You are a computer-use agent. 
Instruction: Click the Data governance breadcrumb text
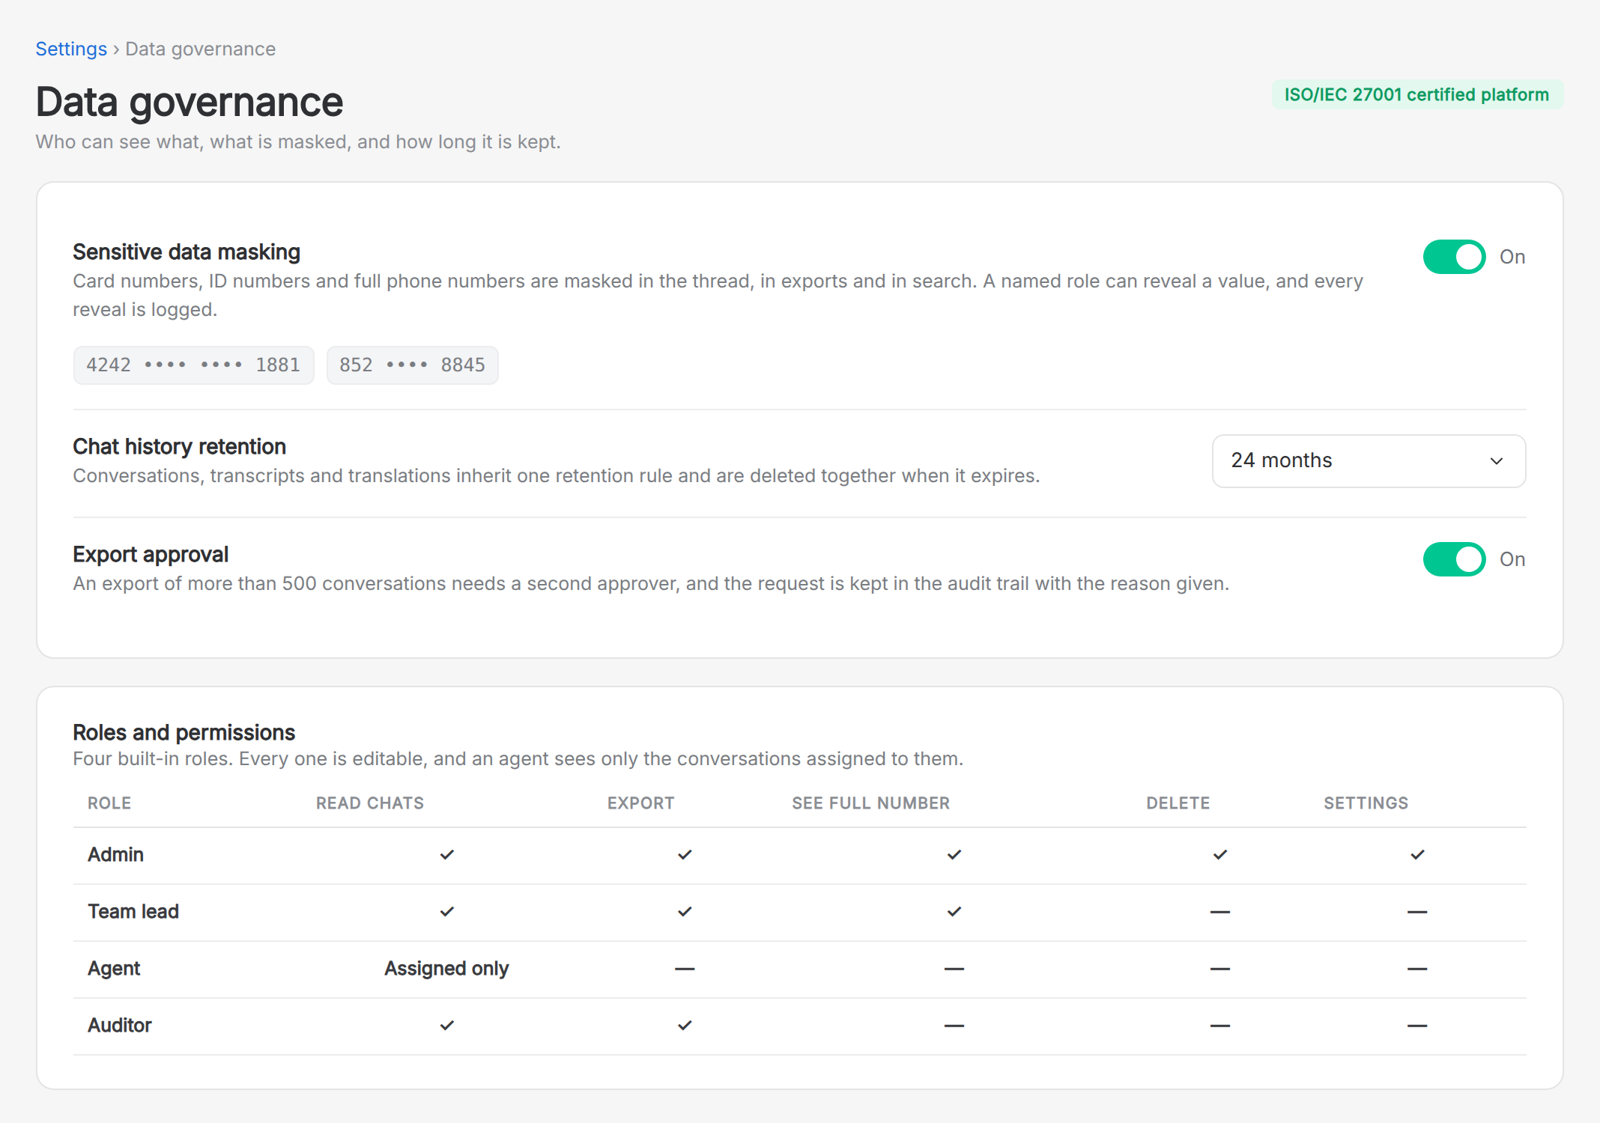click(x=200, y=49)
